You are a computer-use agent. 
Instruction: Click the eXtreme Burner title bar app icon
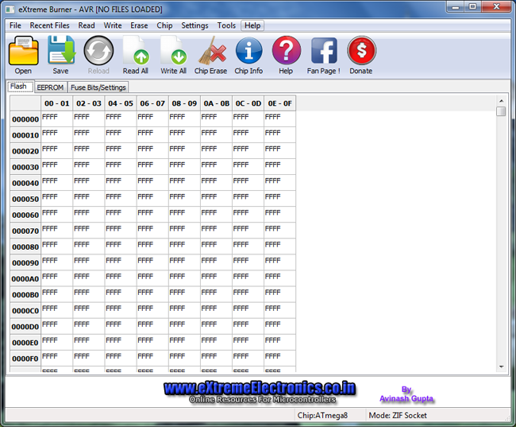click(10, 10)
